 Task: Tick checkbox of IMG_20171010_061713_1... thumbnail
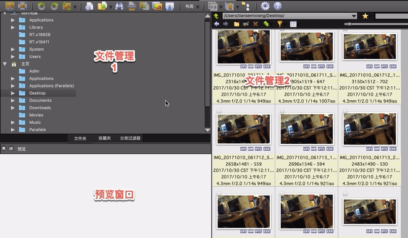point(282,111)
